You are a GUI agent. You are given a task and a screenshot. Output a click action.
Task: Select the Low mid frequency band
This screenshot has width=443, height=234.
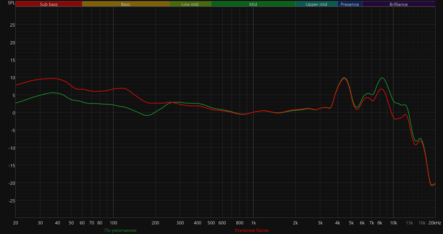pos(190,4)
